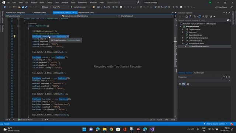This screenshot has width=236, height=133.
Task: Click the Live Share button
Action: [x=221, y=7]
